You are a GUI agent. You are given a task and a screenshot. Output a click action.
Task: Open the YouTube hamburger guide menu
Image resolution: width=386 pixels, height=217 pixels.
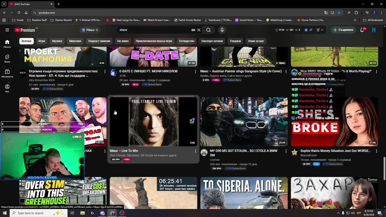[x=7, y=30]
